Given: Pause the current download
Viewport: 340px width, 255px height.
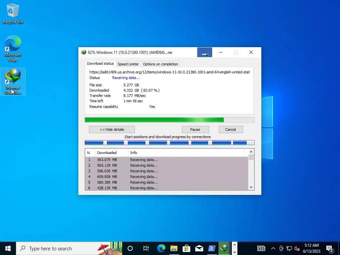Looking at the screenshot, I should pos(195,129).
